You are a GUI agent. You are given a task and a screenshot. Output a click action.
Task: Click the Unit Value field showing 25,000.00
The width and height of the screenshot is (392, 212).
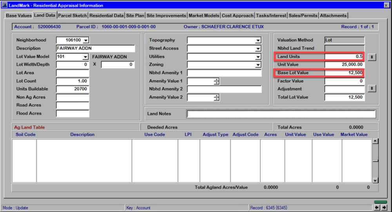[345, 65]
